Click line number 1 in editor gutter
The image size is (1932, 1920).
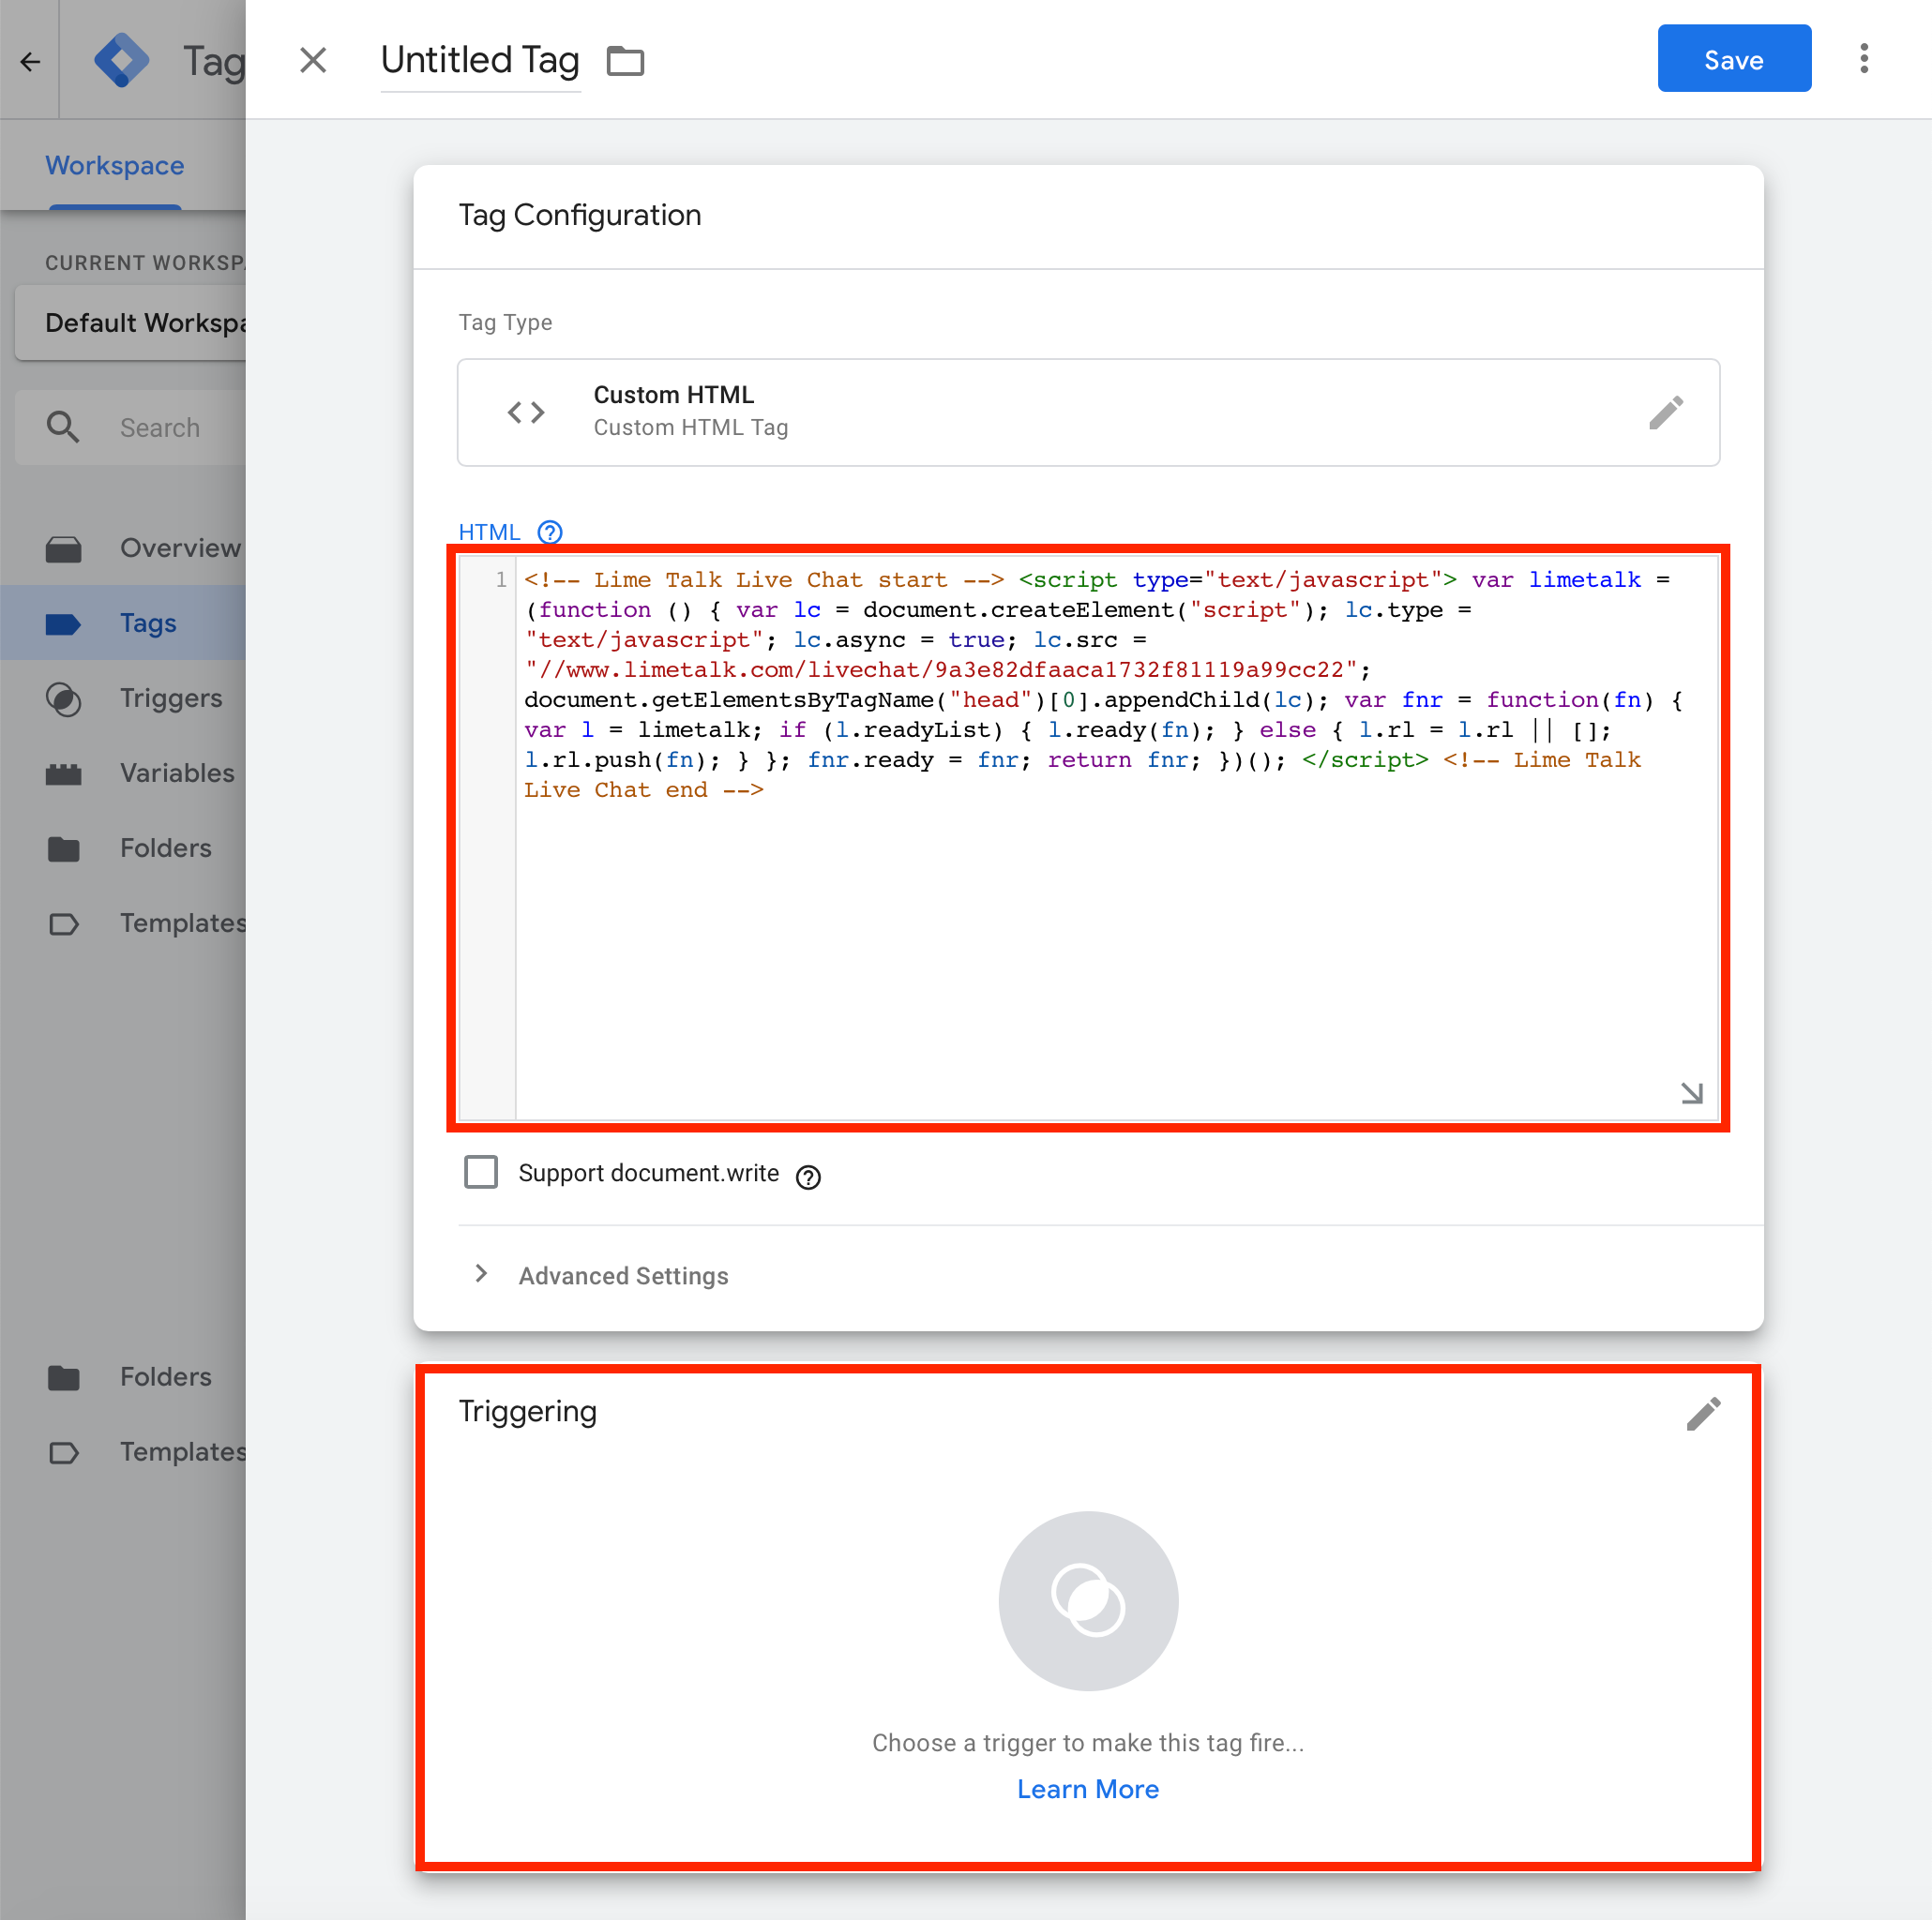pos(501,579)
